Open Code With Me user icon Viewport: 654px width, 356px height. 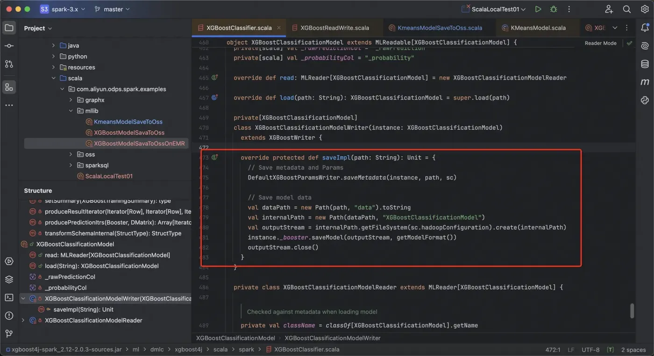(x=609, y=9)
